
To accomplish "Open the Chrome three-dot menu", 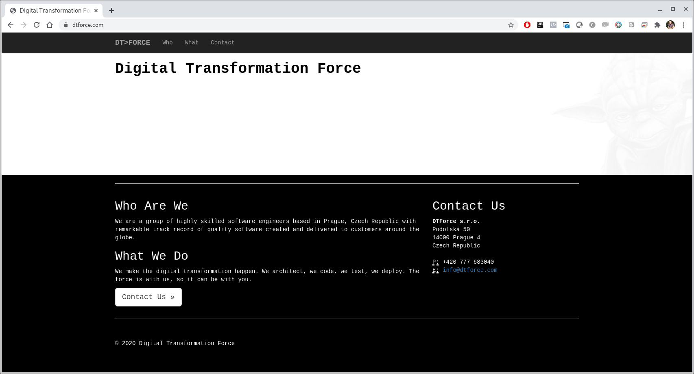I will [684, 25].
